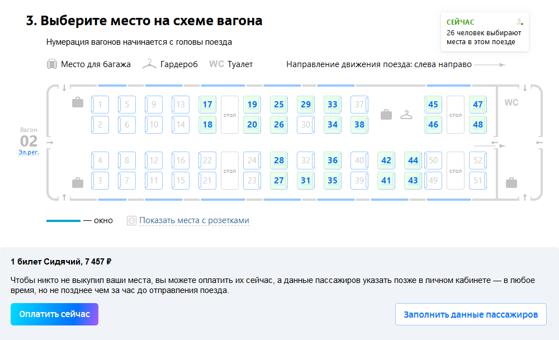The image size is (559, 340).
Task: Click the table between seats 17 and 19
Action: click(230, 115)
